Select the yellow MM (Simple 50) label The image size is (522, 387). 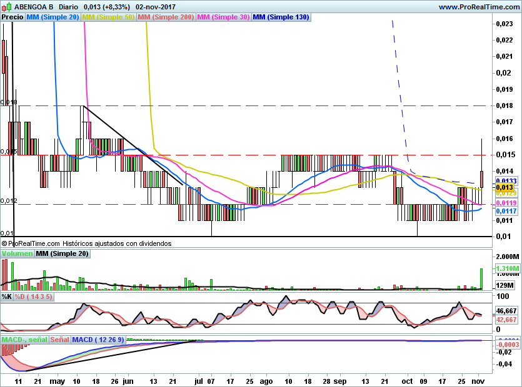click(x=108, y=17)
